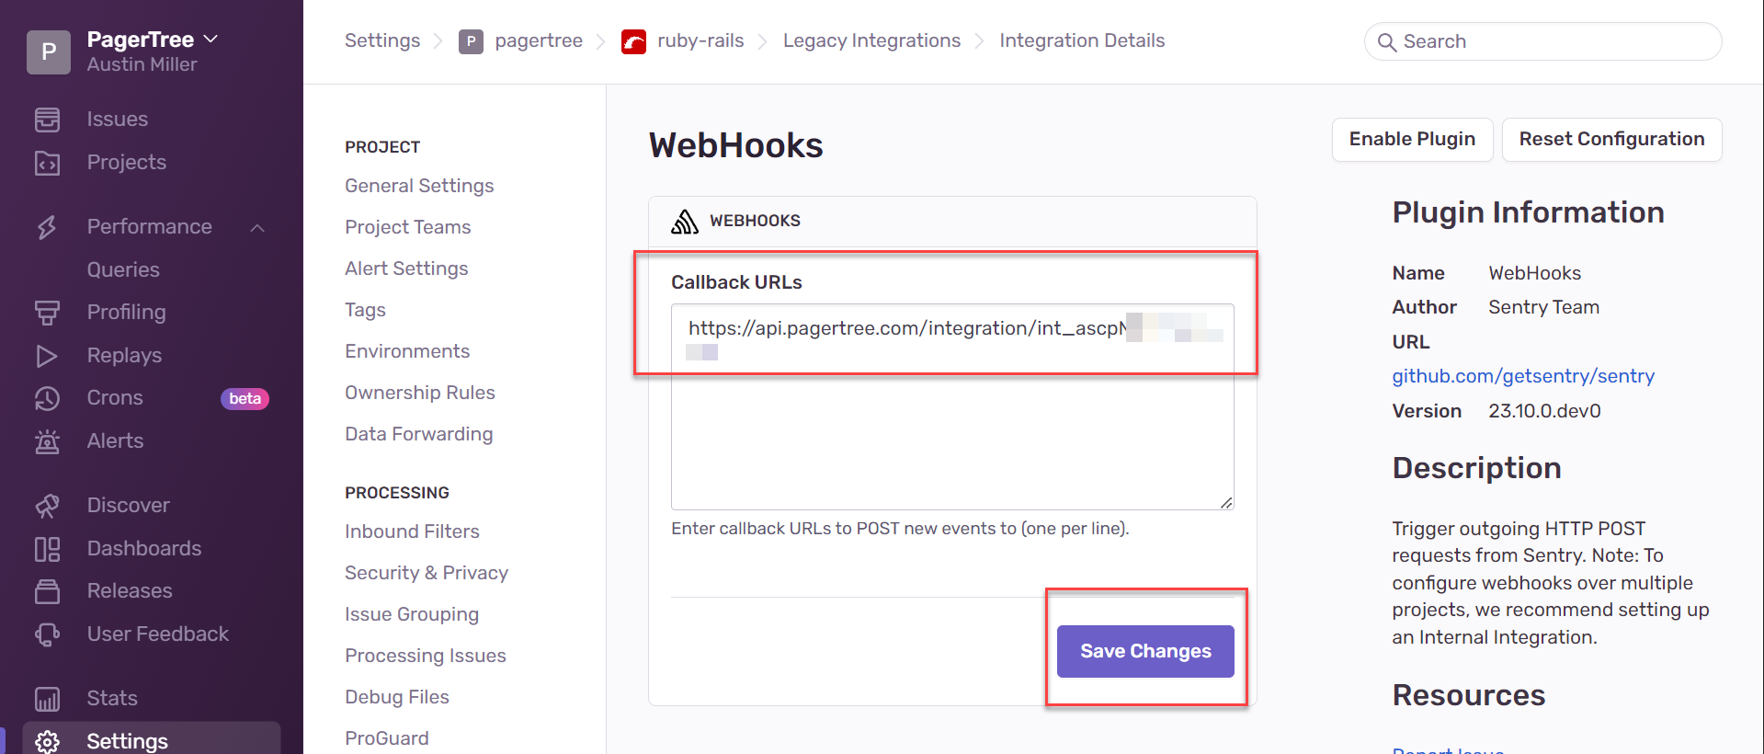Grab the textarea resize handle
The height and width of the screenshot is (754, 1764).
pyautogui.click(x=1226, y=502)
